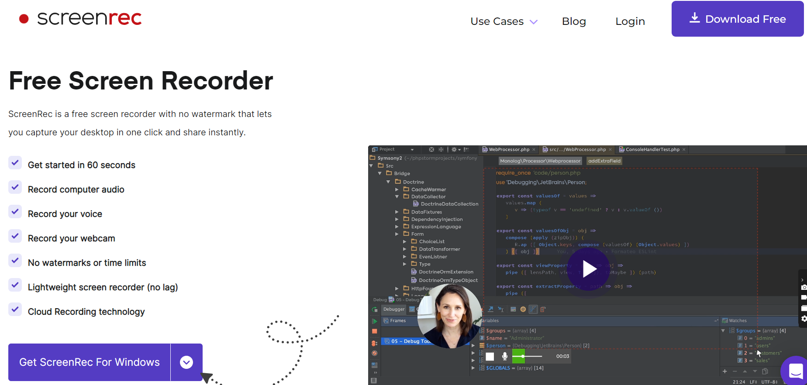This screenshot has height=385, width=807.
Task: Switch to the Debugger tab
Action: 394,309
